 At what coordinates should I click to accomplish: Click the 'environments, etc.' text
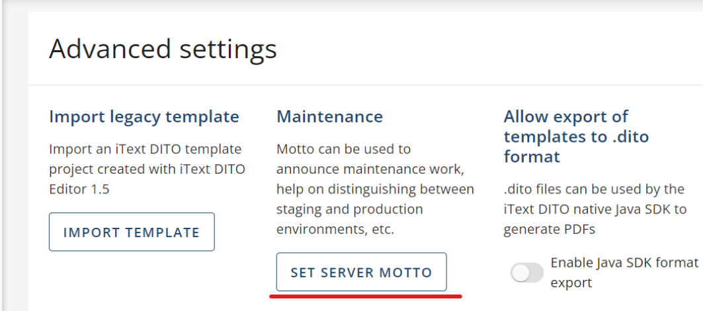pyautogui.click(x=335, y=229)
